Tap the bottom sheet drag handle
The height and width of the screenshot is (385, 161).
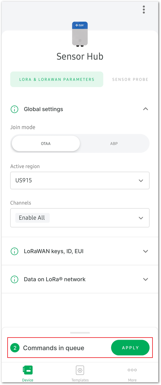click(80, 333)
